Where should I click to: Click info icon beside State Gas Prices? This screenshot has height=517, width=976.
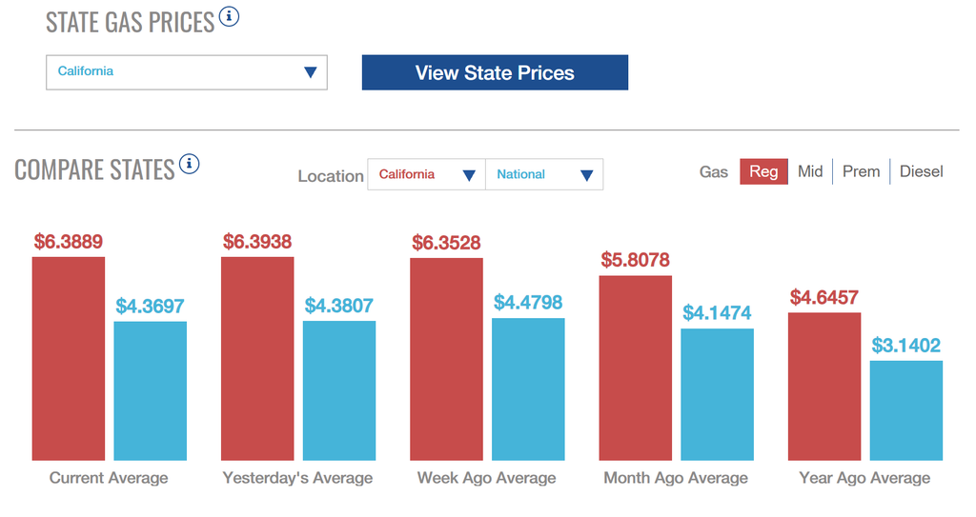pyautogui.click(x=229, y=16)
